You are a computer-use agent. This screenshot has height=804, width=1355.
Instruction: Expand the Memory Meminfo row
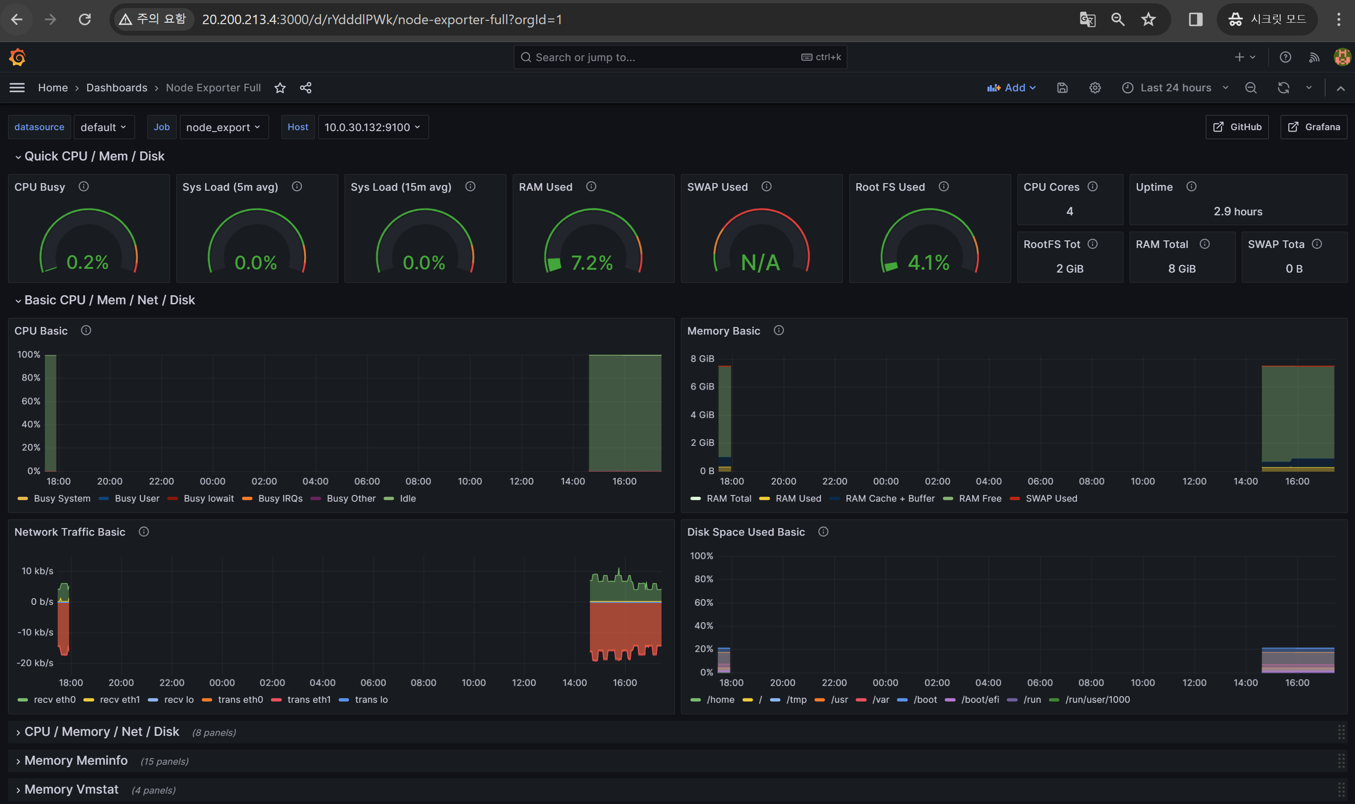click(x=76, y=760)
